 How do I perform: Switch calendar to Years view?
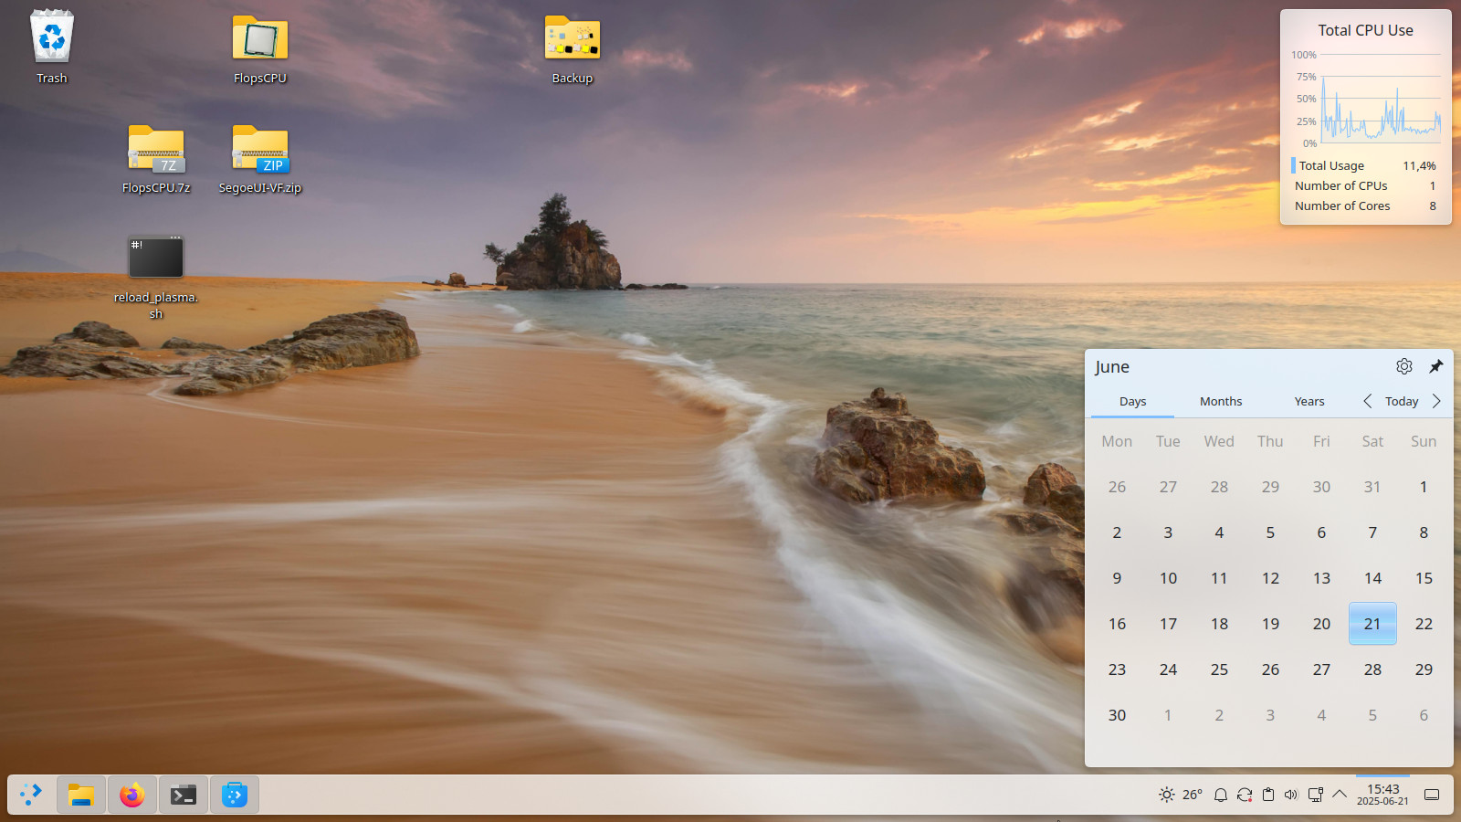(x=1309, y=401)
